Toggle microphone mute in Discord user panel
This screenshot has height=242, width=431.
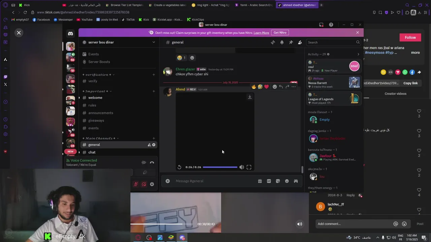click(x=136, y=184)
